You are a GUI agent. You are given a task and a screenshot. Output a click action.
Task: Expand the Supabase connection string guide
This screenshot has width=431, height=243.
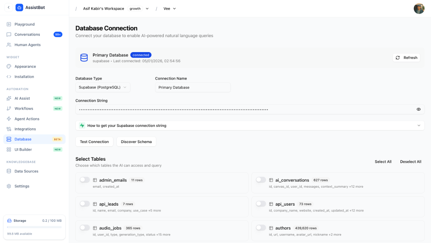[250, 125]
